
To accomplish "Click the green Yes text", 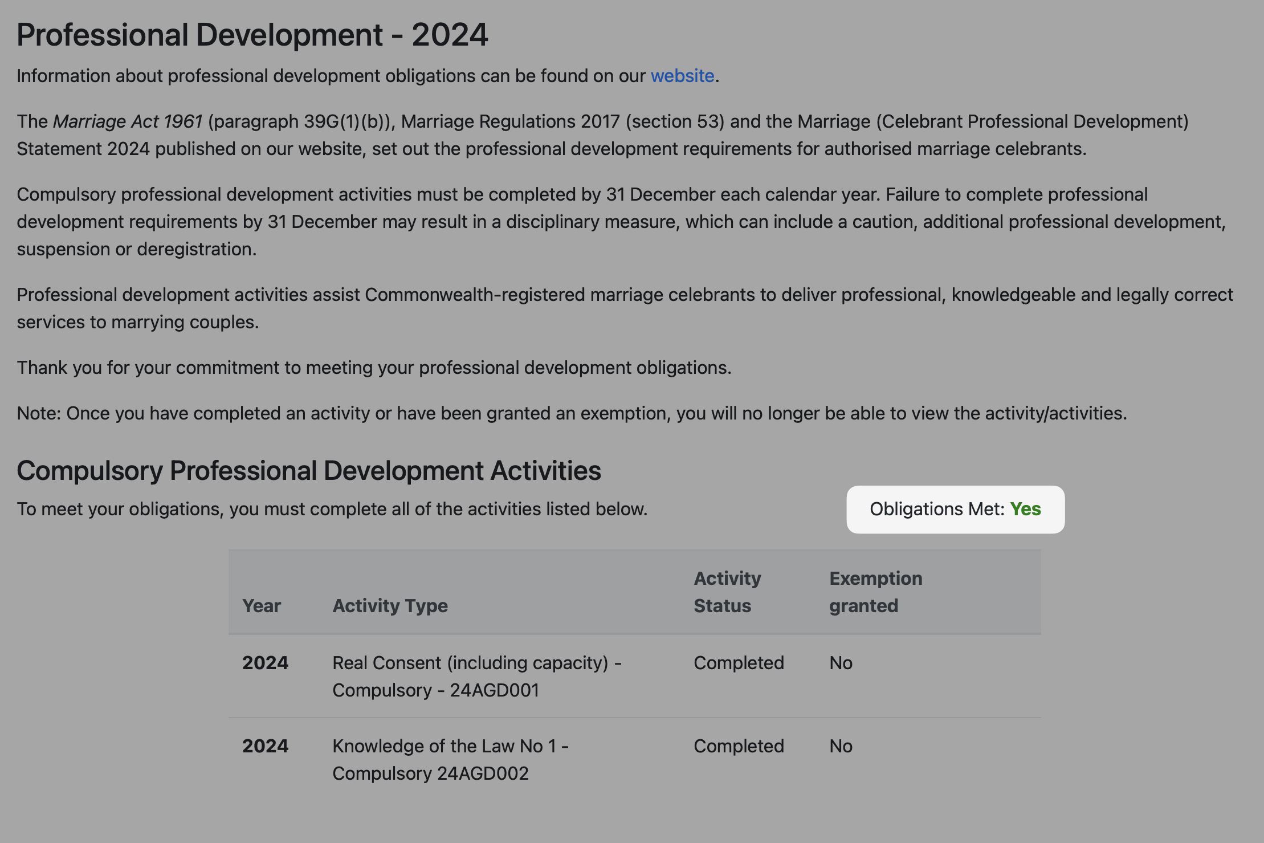I will tap(1025, 509).
